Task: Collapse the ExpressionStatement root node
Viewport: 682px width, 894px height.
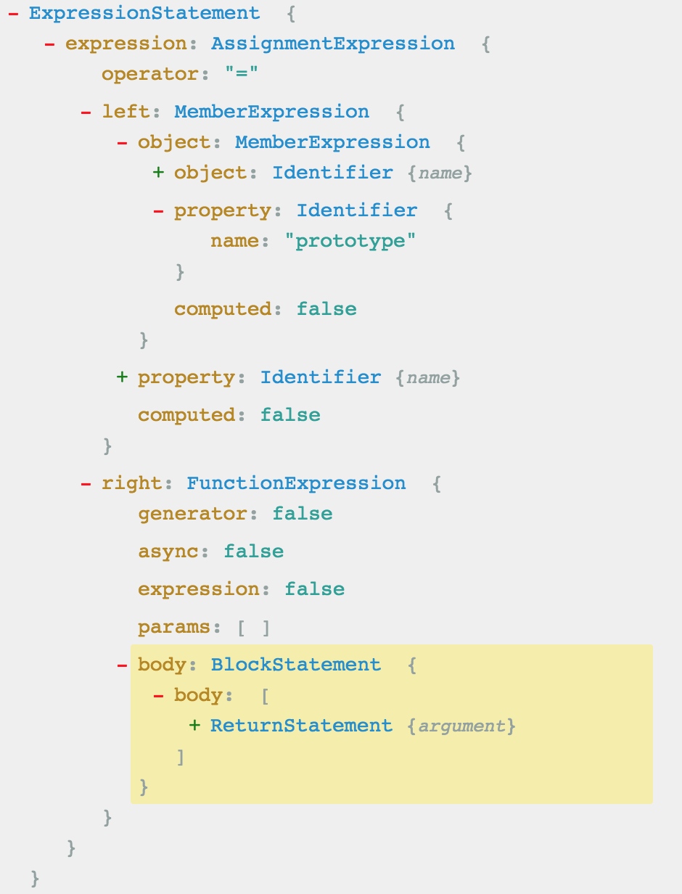Action: (x=12, y=13)
